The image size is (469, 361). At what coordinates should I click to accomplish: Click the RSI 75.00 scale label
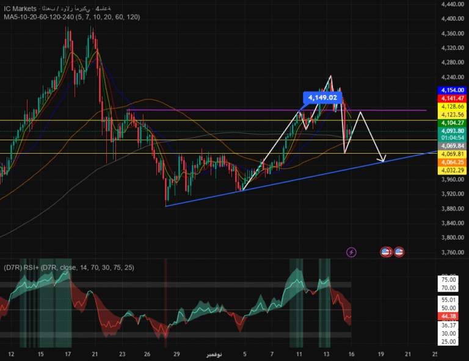(448, 280)
